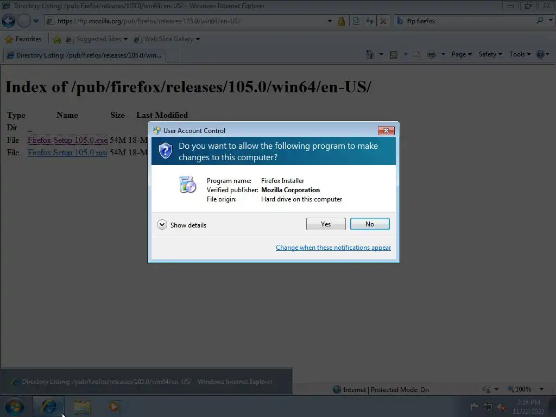Open Windows Media Player from taskbar
The height and width of the screenshot is (417, 556).
[114, 406]
